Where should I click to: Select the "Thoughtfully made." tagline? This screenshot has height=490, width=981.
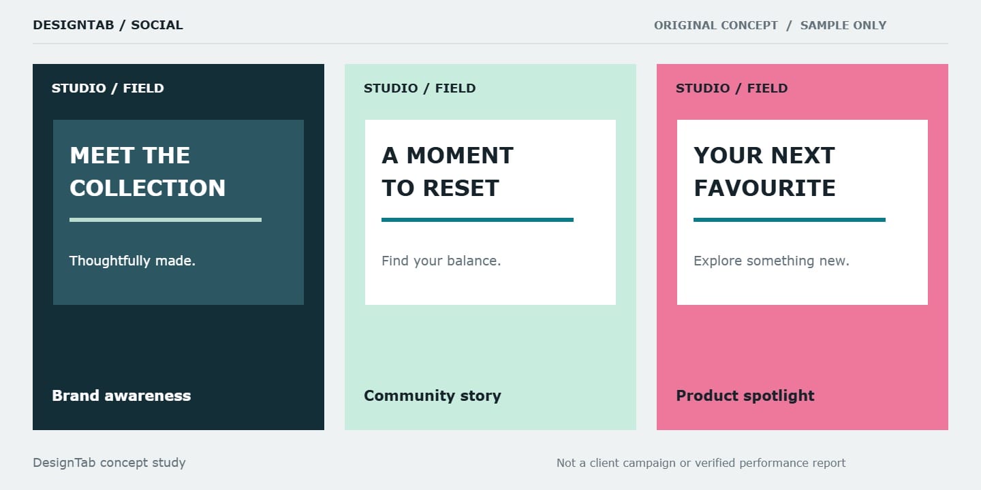click(x=132, y=261)
